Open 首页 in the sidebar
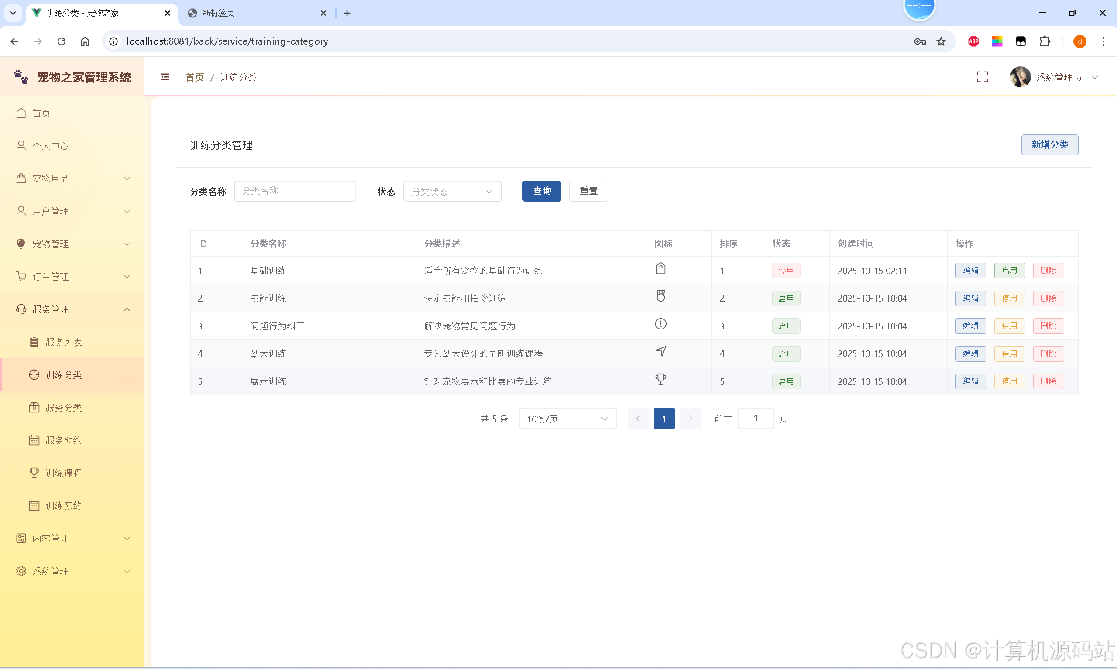The image size is (1117, 669). coord(72,113)
